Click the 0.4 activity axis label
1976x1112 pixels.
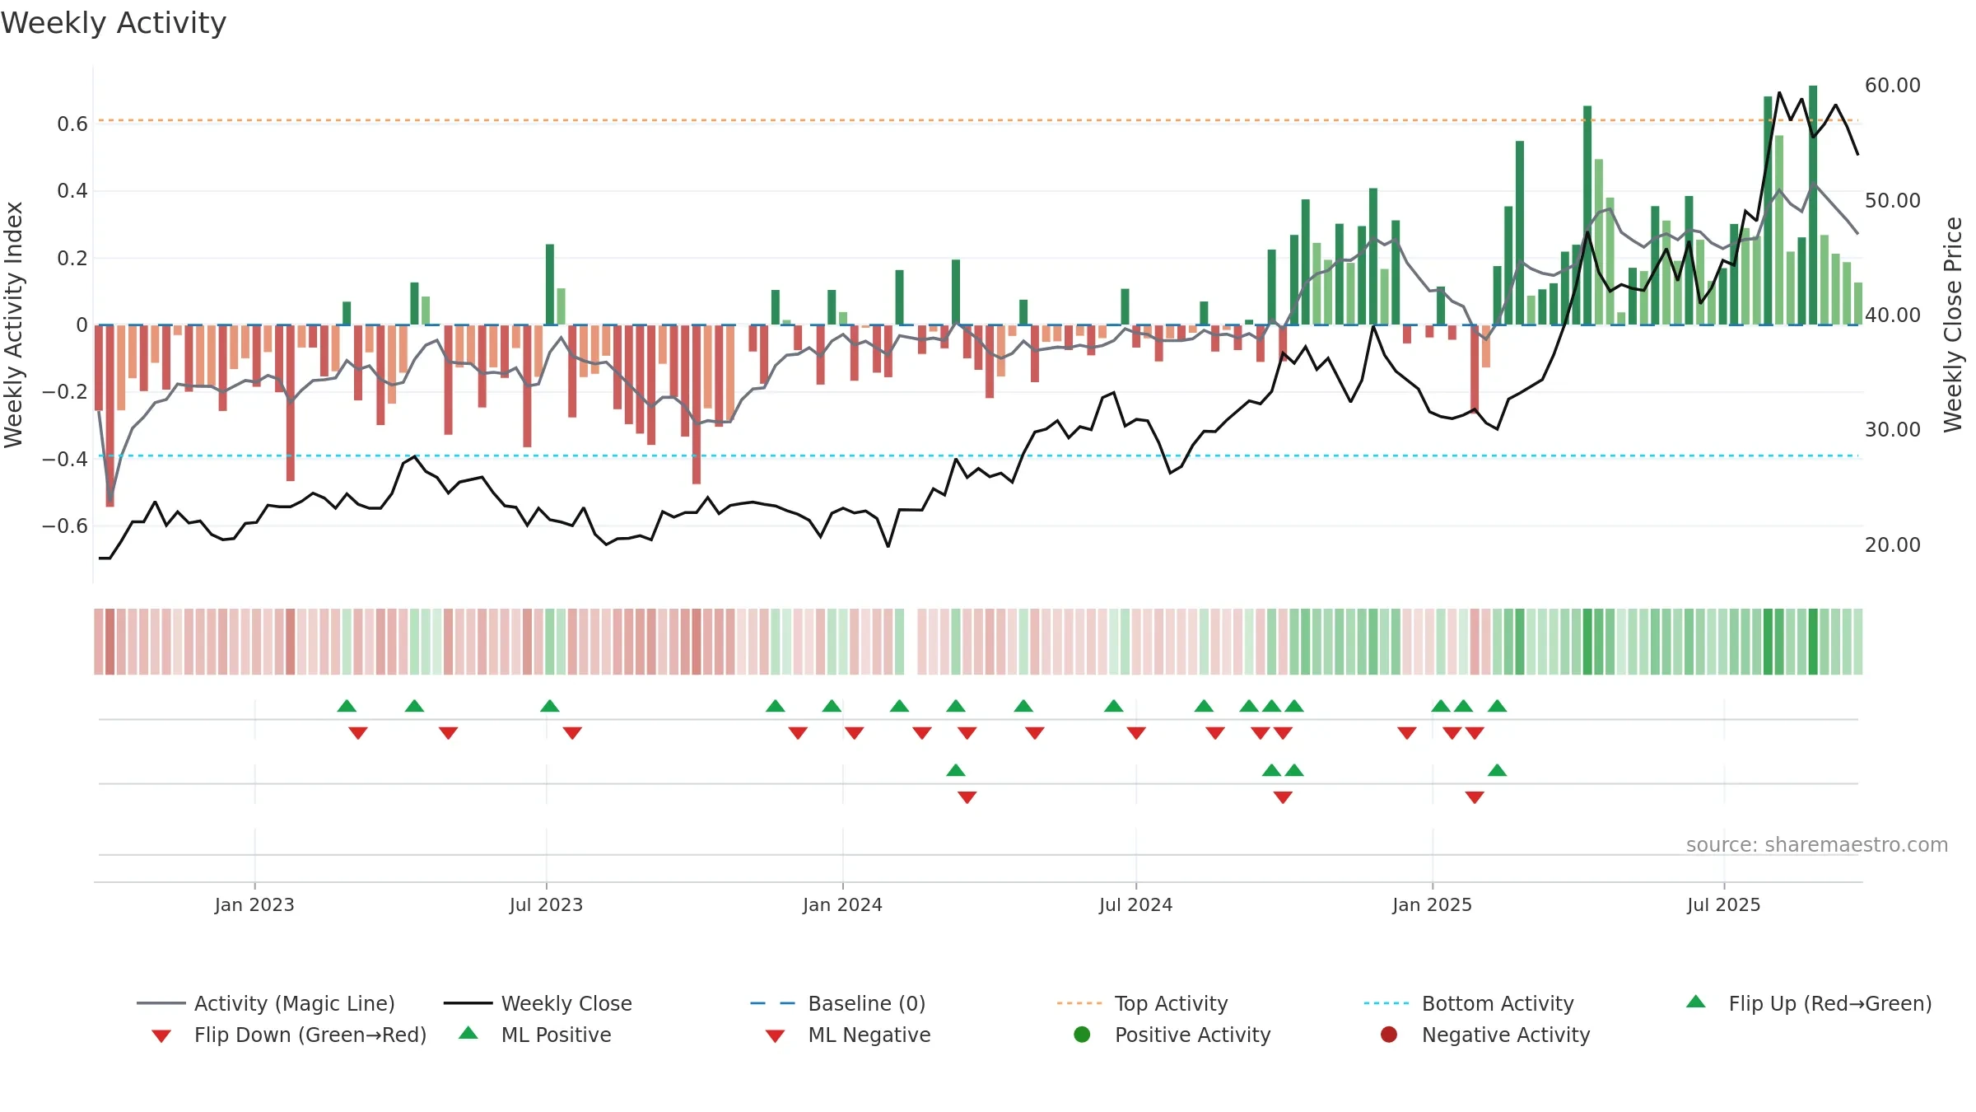pyautogui.click(x=72, y=191)
